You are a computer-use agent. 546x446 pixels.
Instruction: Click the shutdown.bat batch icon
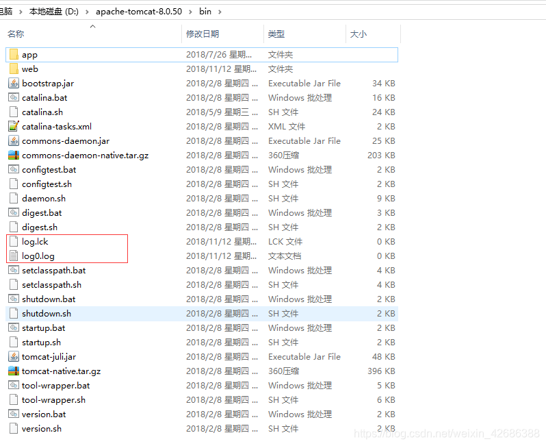(14, 299)
